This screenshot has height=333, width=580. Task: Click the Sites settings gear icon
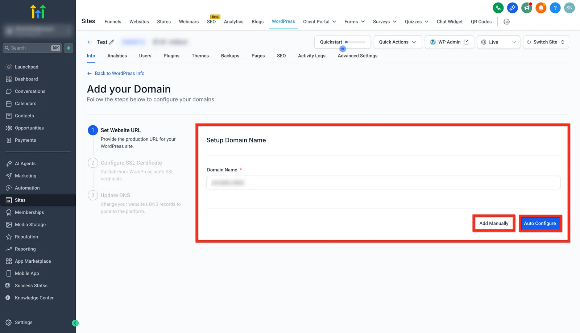pyautogui.click(x=507, y=22)
